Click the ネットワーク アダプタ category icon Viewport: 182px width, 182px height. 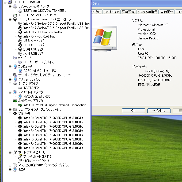pos(15,101)
